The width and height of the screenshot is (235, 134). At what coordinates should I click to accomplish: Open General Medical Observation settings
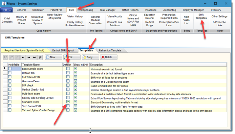[x=95, y=20]
